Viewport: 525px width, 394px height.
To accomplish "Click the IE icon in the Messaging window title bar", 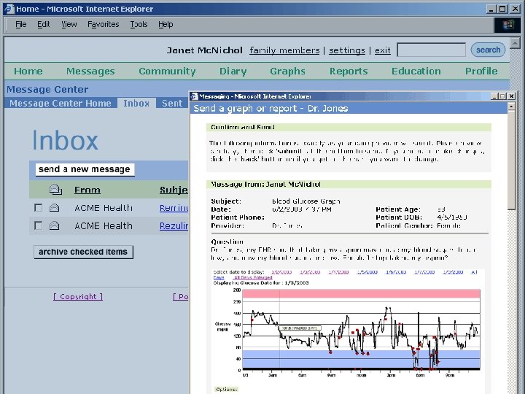I will [194, 96].
